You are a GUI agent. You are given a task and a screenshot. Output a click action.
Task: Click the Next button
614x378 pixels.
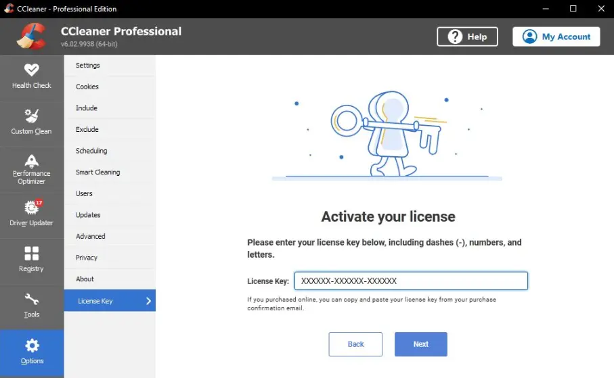[421, 344]
